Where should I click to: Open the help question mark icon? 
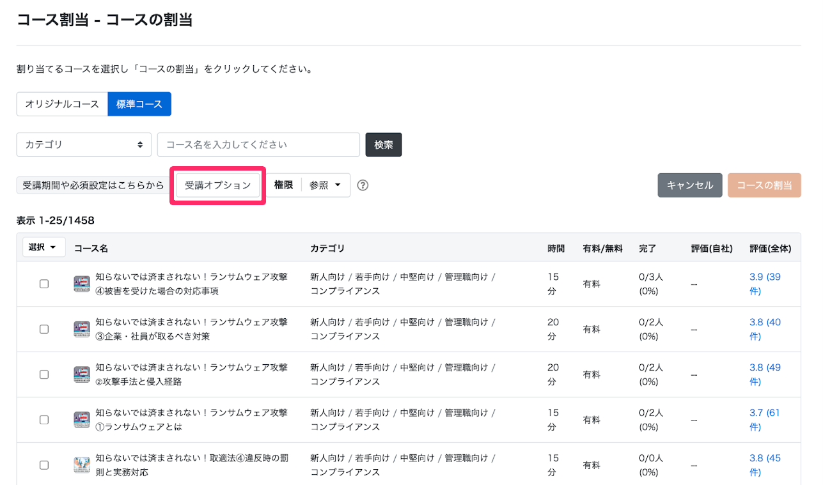[x=363, y=185]
